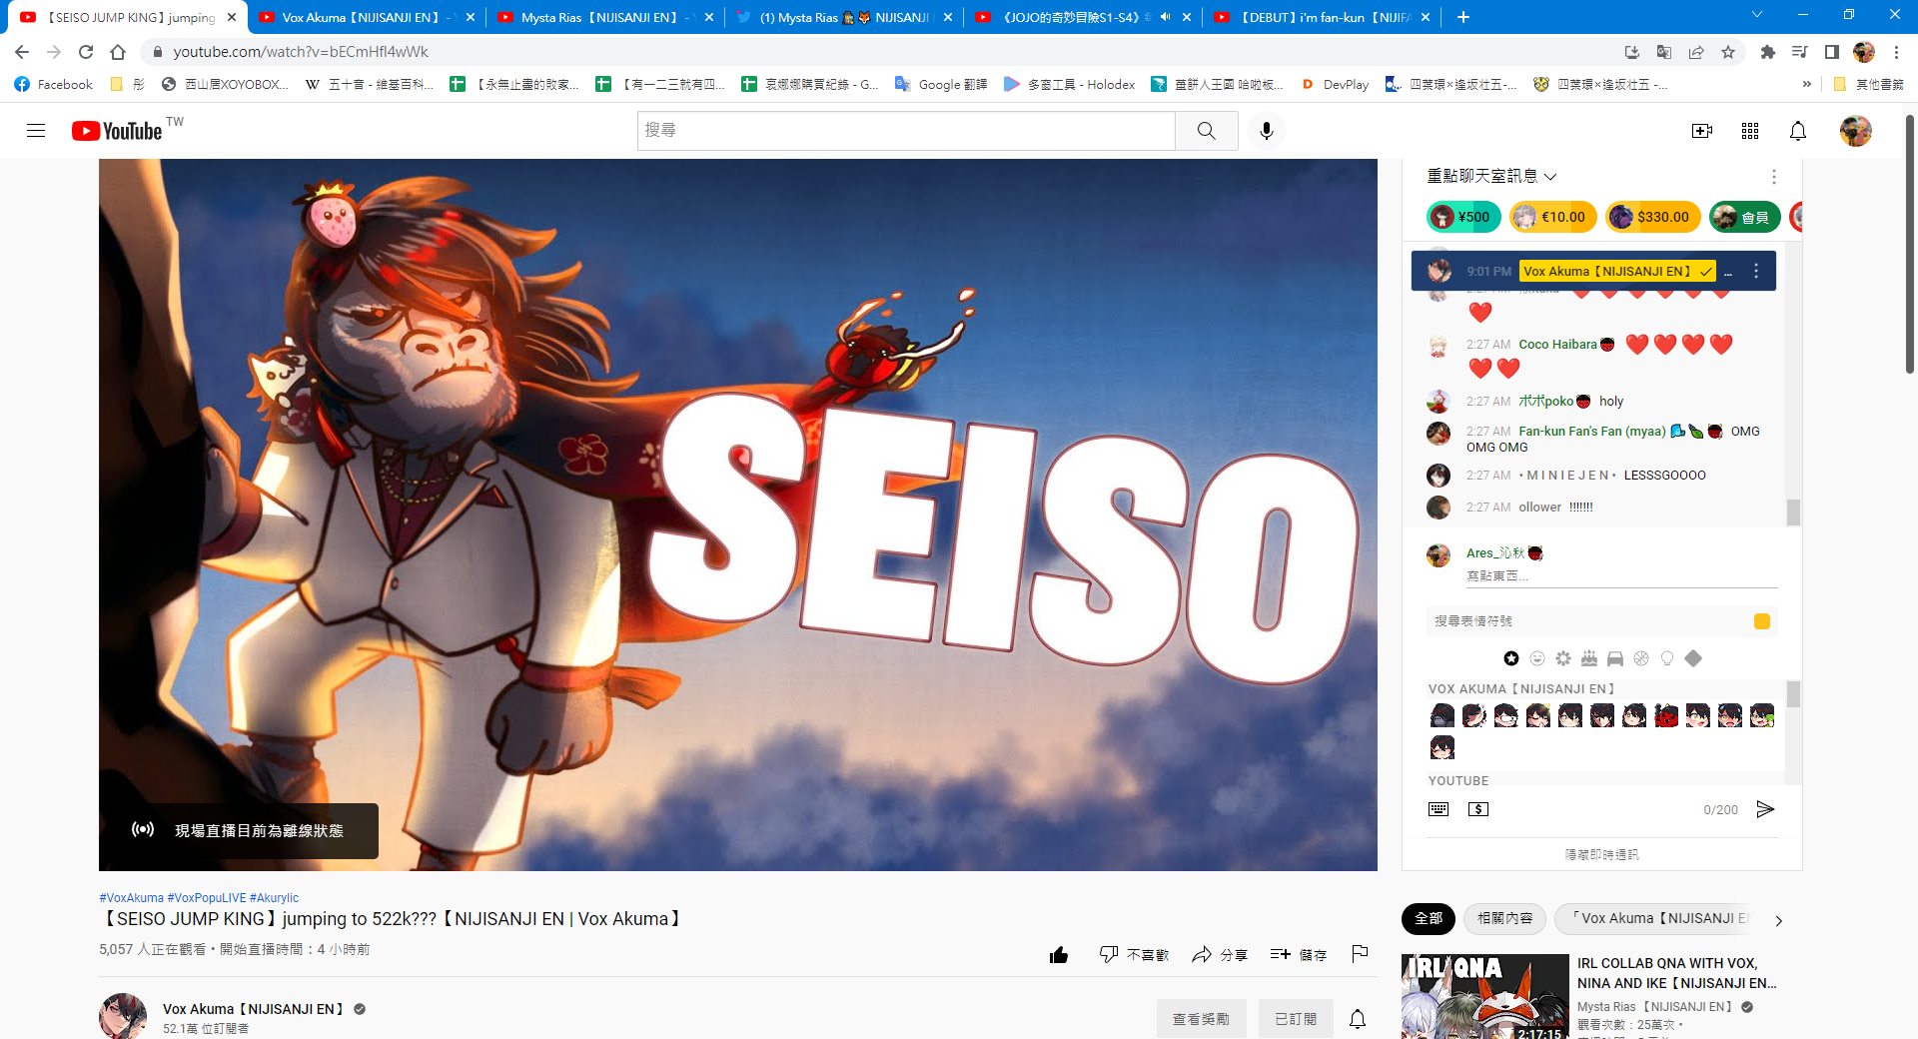Viewport: 1918px width, 1039px height.
Task: Open pinned Vox Akuma message options
Action: pos(1756,271)
